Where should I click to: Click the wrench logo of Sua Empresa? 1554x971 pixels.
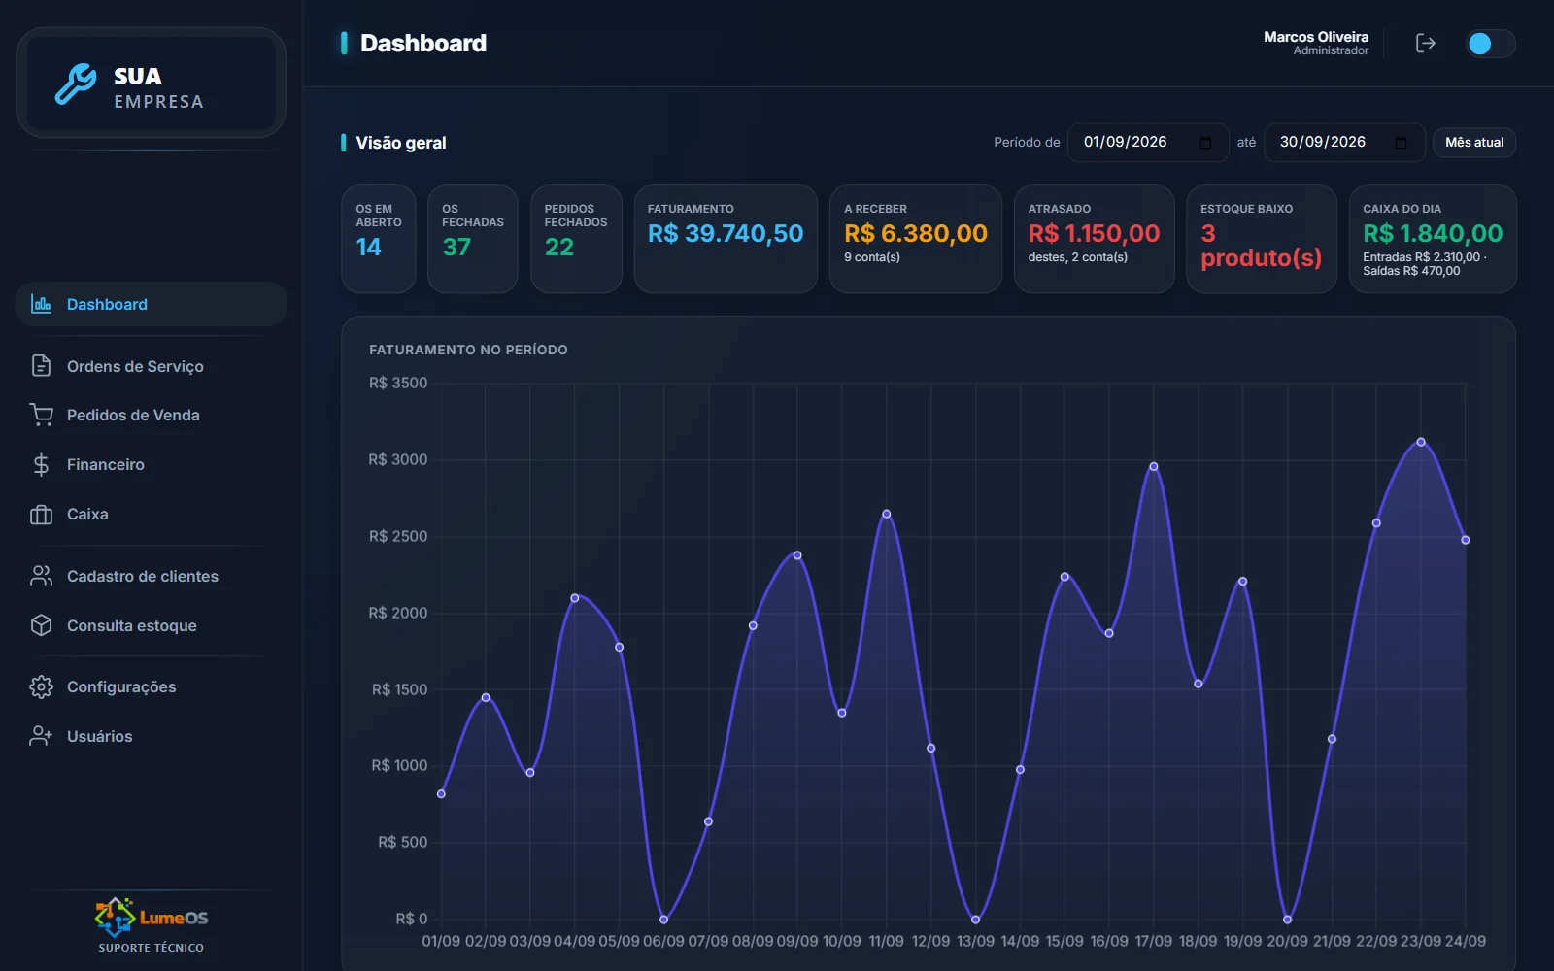pos(76,84)
